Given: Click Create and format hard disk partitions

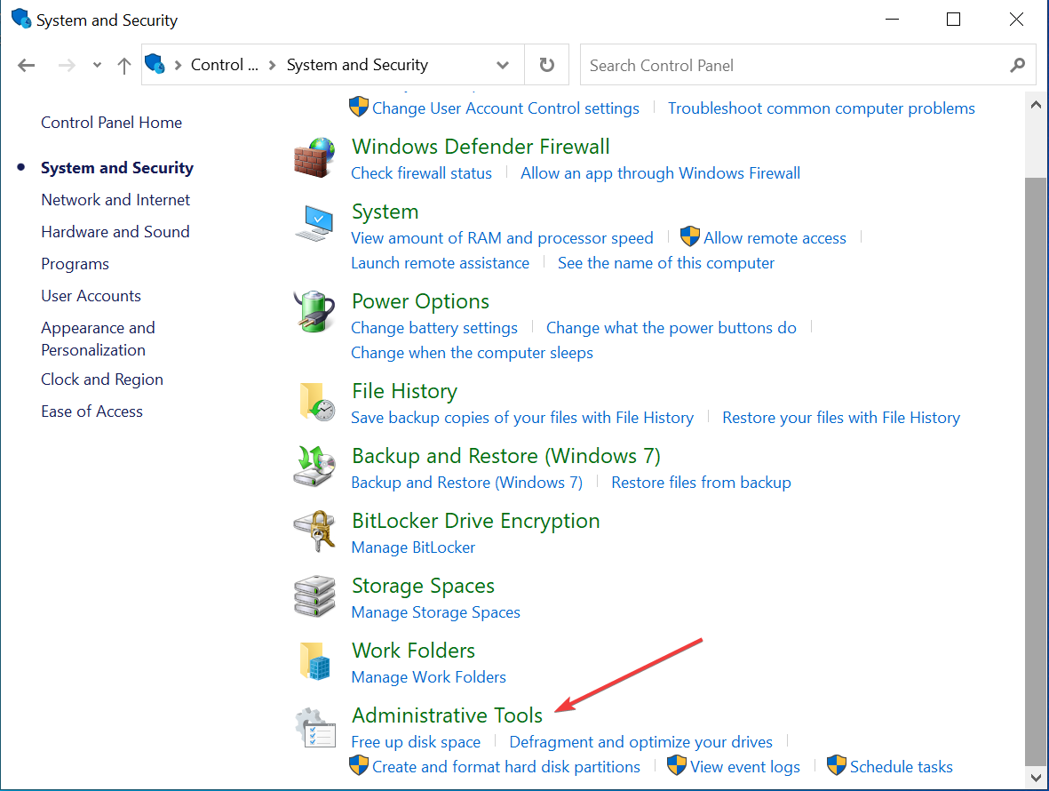Looking at the screenshot, I should coord(505,767).
